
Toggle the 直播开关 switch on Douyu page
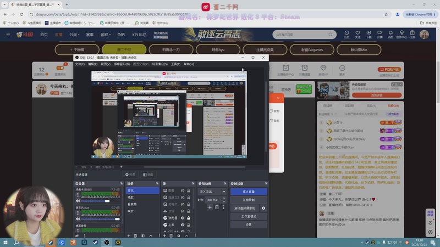[x=61, y=68]
